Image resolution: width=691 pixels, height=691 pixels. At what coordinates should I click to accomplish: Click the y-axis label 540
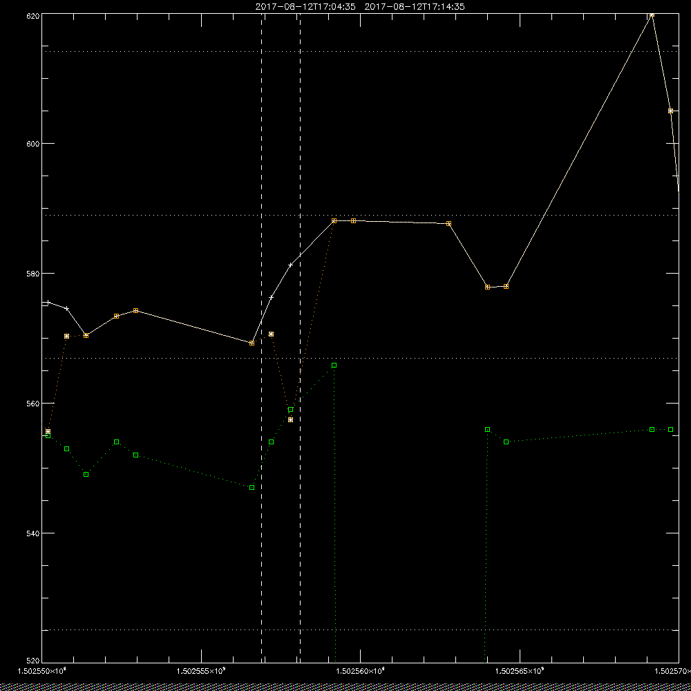pos(33,533)
